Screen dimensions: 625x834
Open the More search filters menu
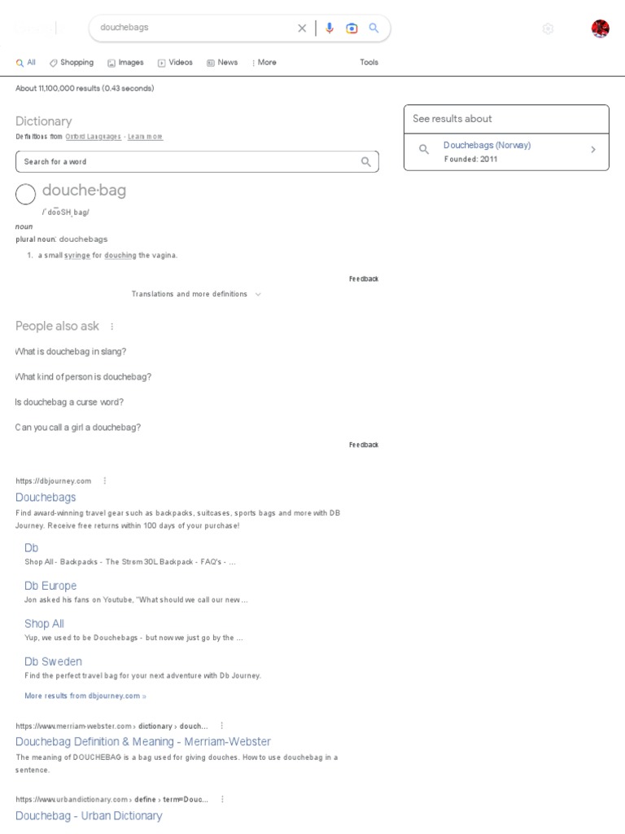(x=264, y=62)
